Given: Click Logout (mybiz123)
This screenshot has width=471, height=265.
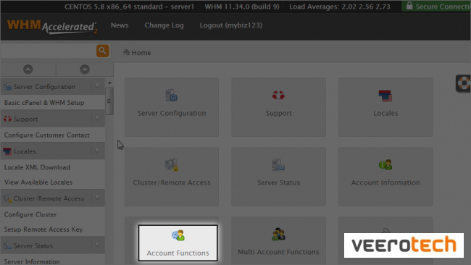Looking at the screenshot, I should pos(231,25).
